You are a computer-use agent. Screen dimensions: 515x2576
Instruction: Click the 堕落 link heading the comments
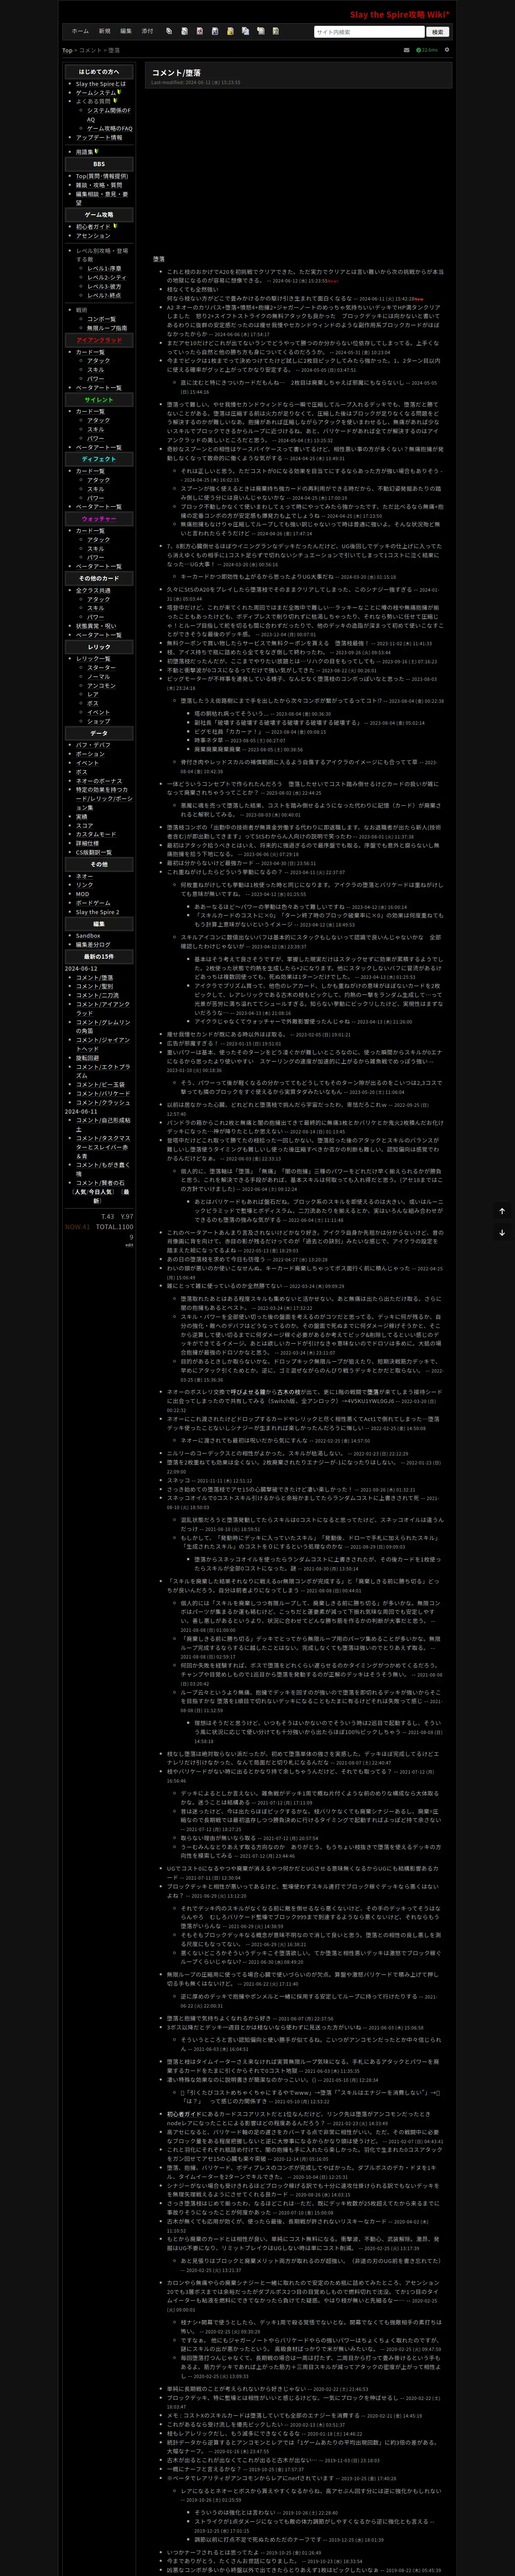coord(159,259)
